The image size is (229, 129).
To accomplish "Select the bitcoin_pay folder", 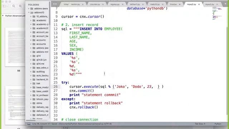I will tap(42, 99).
